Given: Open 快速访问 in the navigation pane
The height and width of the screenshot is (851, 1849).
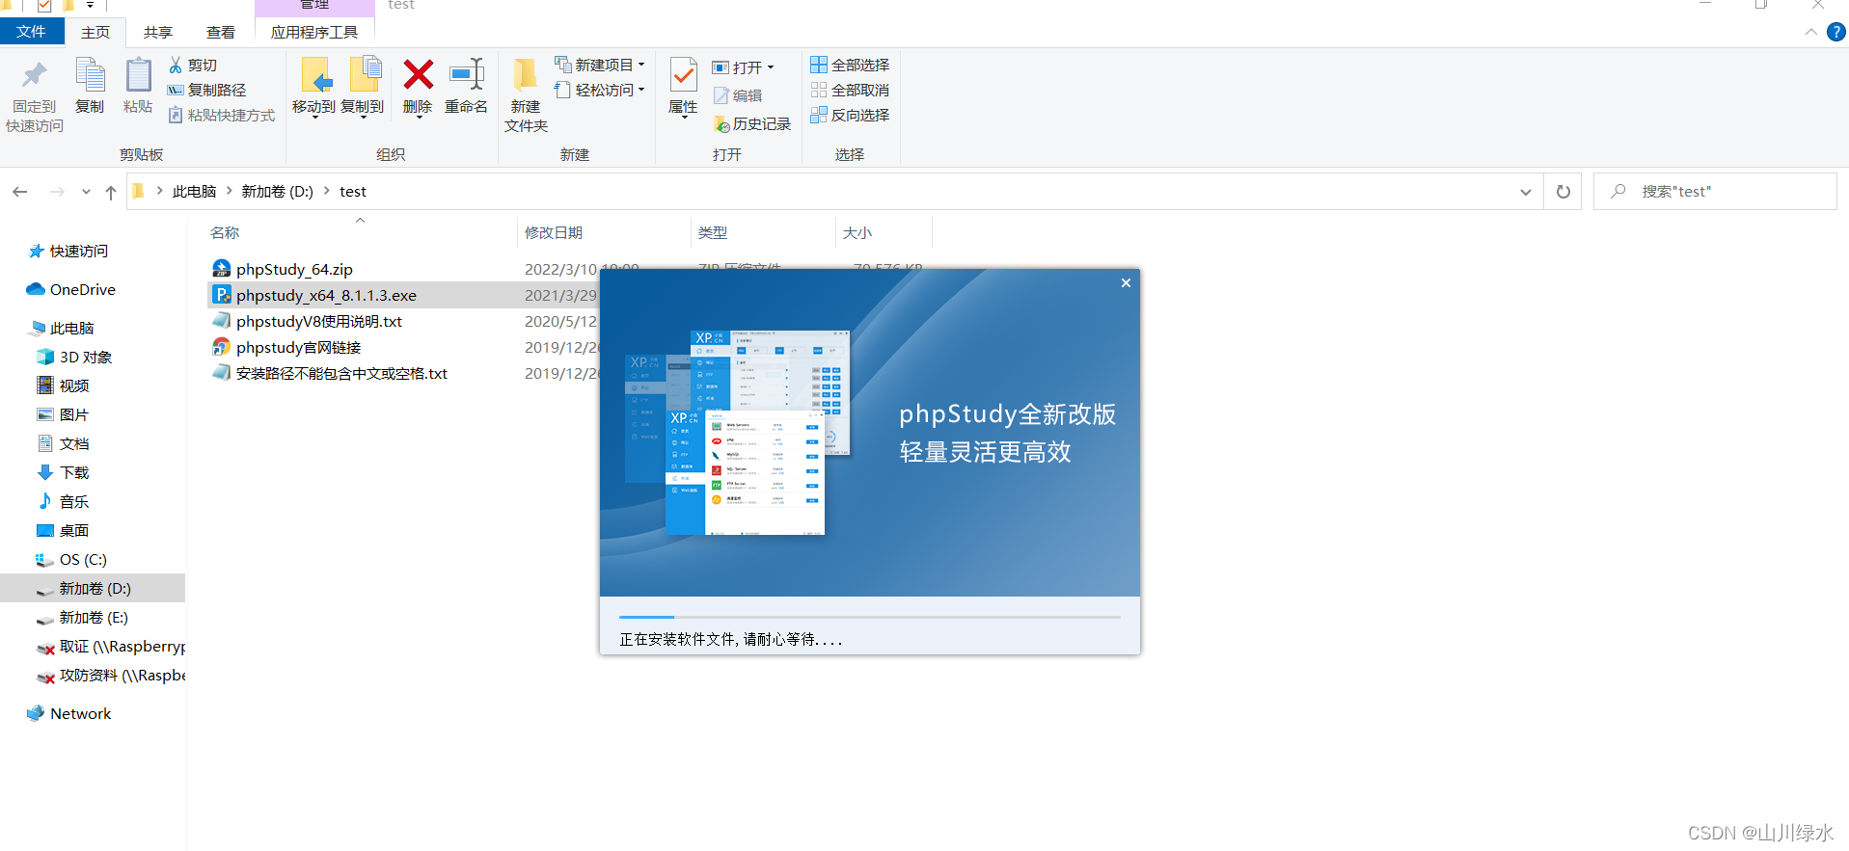Looking at the screenshot, I should [79, 251].
